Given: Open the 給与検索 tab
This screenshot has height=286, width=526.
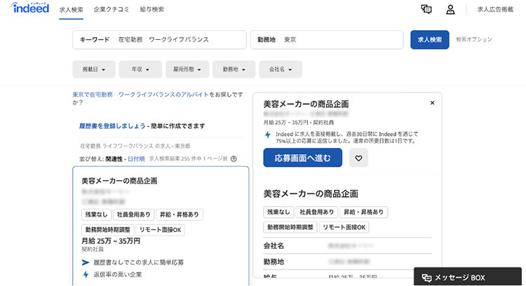Looking at the screenshot, I should tap(152, 9).
